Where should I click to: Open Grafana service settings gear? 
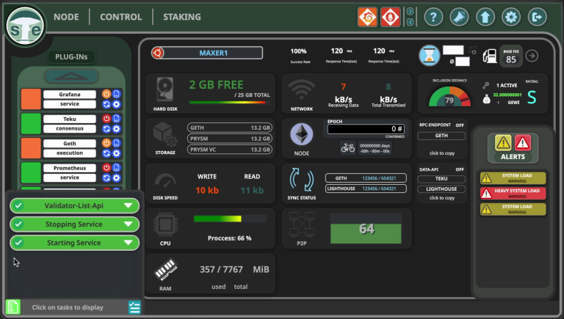[x=117, y=105]
